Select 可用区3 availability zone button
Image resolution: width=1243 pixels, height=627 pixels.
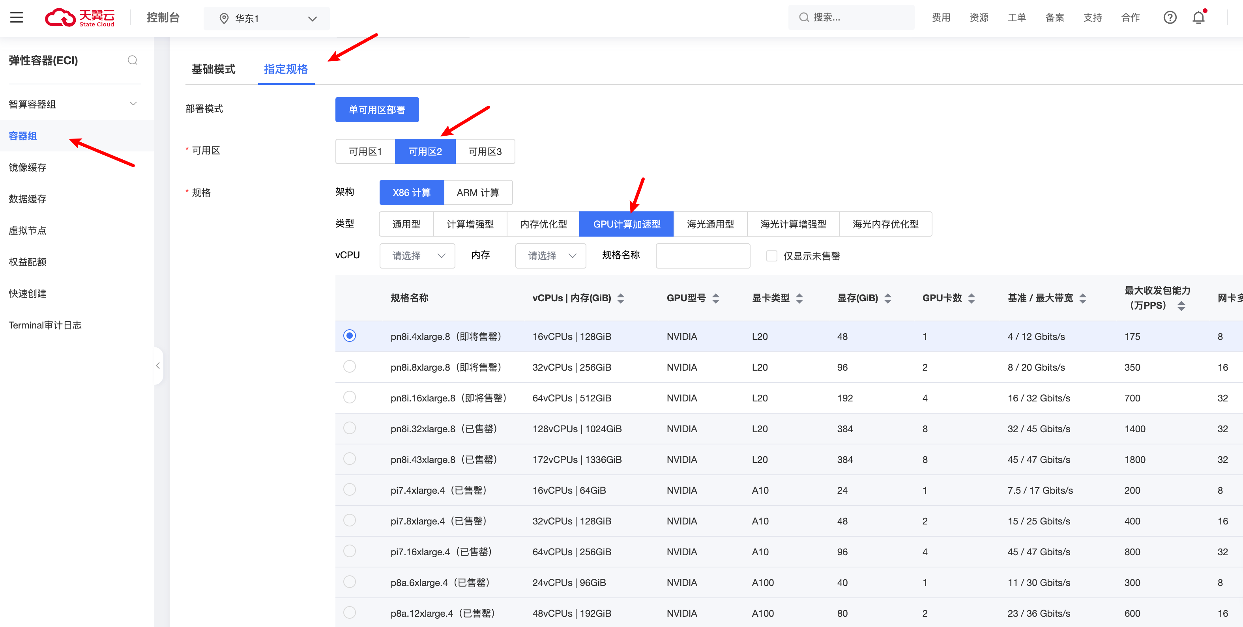485,152
